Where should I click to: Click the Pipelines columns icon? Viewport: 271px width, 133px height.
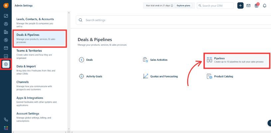(x=209, y=60)
